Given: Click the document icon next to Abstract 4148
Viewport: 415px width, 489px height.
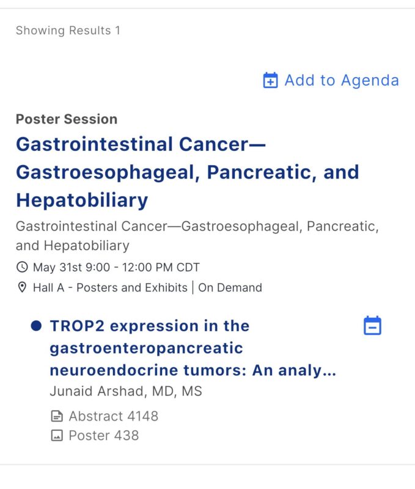Looking at the screenshot, I should (57, 416).
